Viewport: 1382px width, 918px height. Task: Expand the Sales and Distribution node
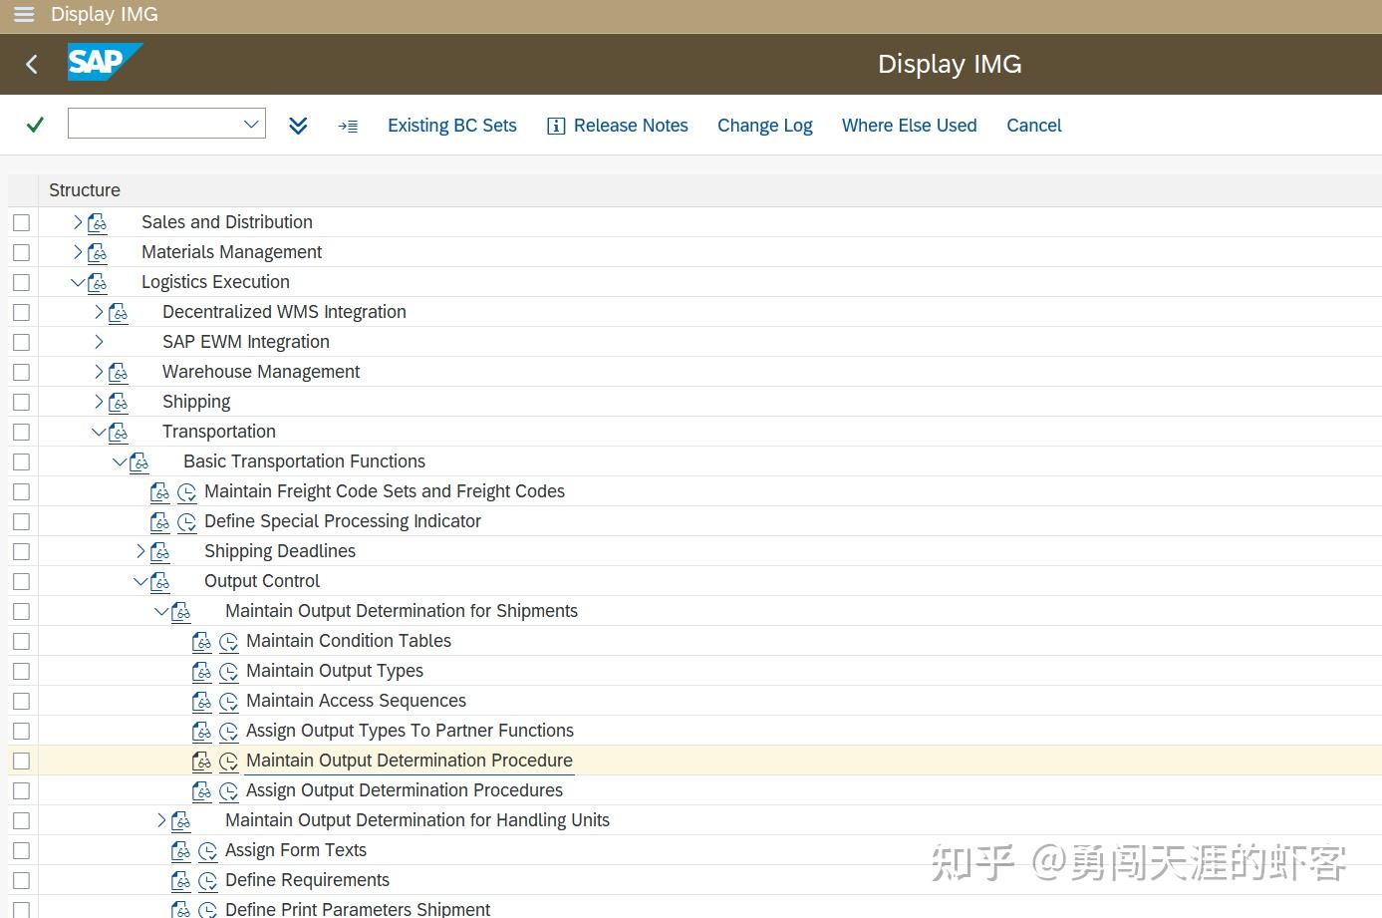(x=79, y=222)
